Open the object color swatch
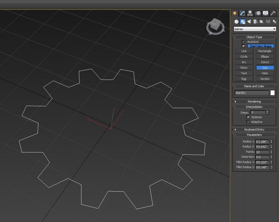Image resolution: width=279 pixels, height=222 pixels. [x=272, y=93]
